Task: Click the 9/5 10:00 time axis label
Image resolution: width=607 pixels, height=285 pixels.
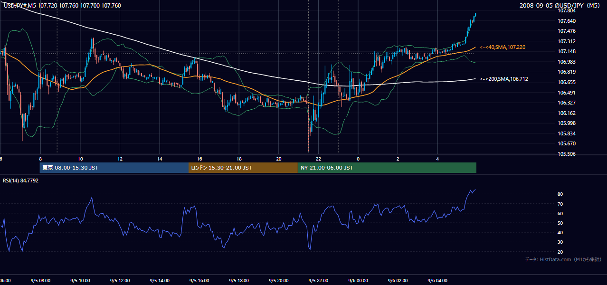Action: 80,281
